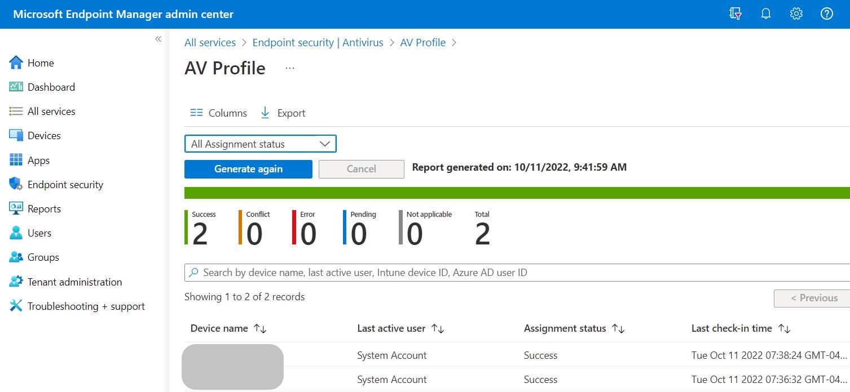Click the Not applicable count tile
Viewport: 850px width, 392px height.
[x=426, y=228]
